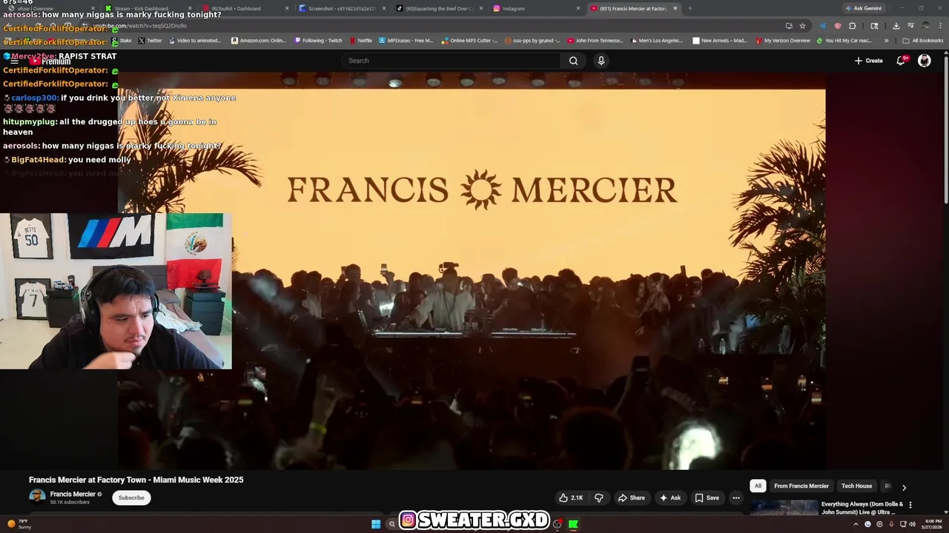
Task: Open You Hit My Car reaction bookmark
Action: click(844, 41)
